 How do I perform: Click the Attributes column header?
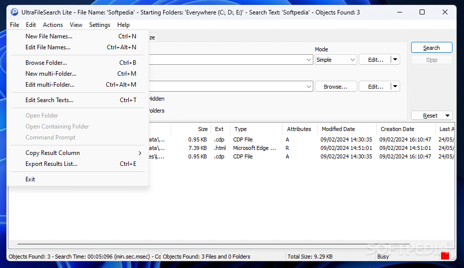[300, 129]
